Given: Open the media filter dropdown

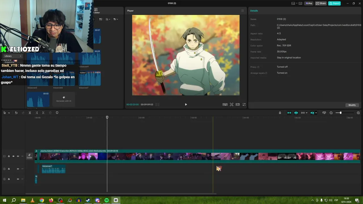Looking at the screenshot, I should click(115, 19).
